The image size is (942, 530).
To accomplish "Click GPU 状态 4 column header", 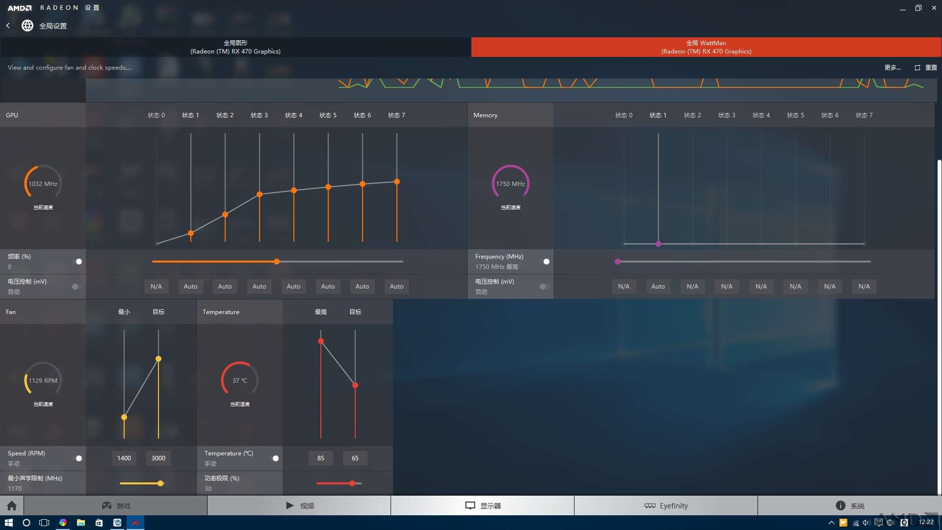I will 294,115.
